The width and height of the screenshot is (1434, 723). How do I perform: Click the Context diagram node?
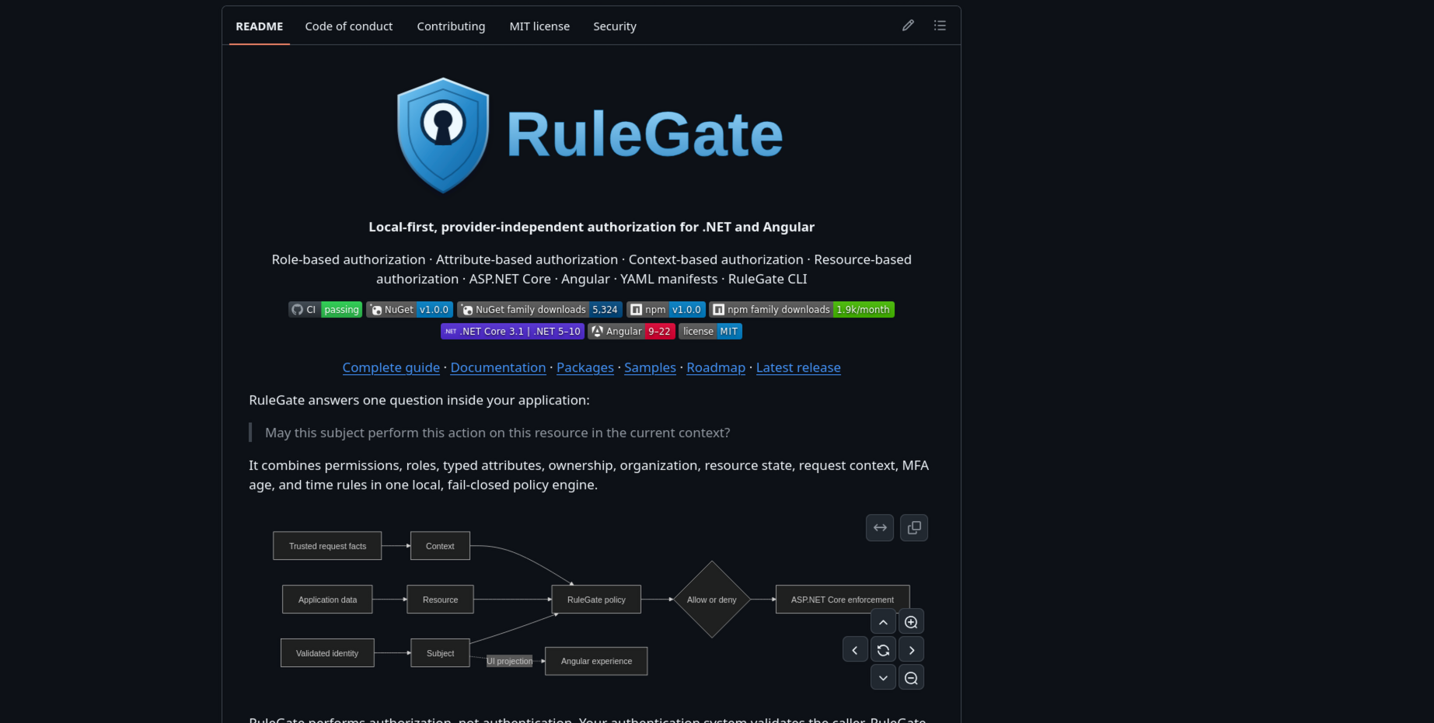[440, 546]
